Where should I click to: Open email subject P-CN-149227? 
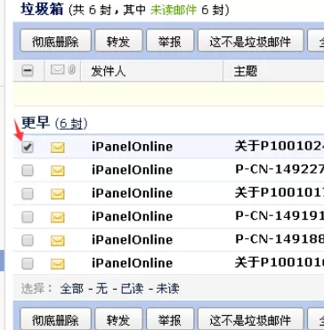(279, 169)
